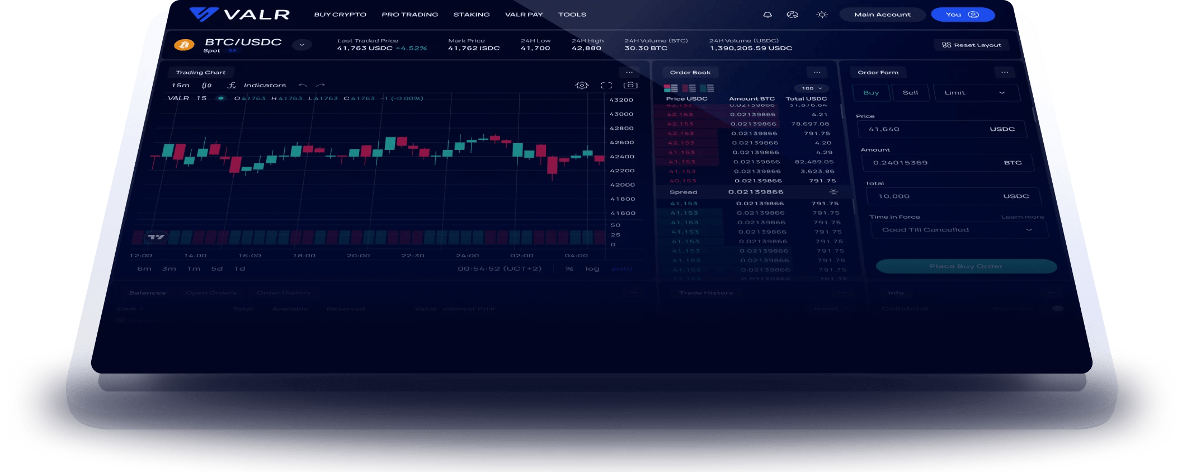
Task: Toggle percent scale on chart
Action: pyautogui.click(x=569, y=269)
